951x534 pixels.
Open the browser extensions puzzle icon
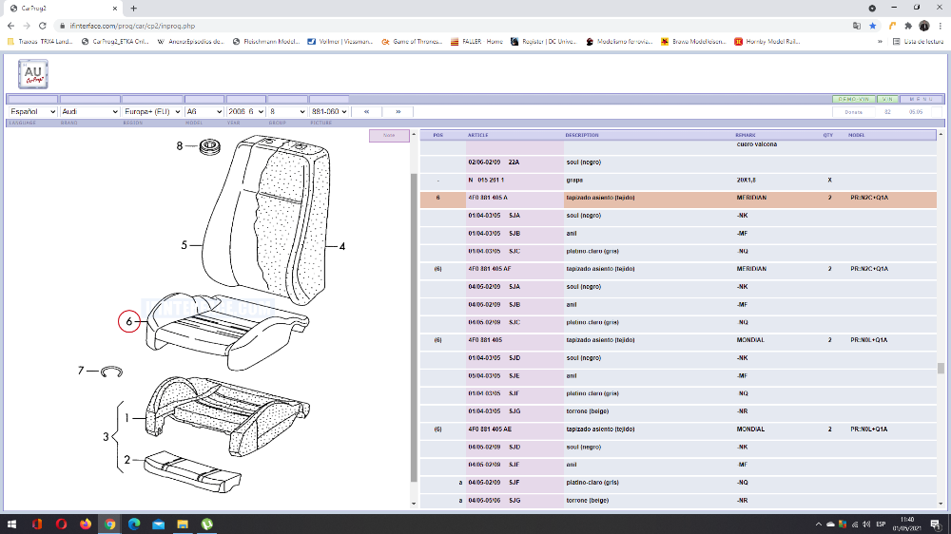pyautogui.click(x=908, y=26)
